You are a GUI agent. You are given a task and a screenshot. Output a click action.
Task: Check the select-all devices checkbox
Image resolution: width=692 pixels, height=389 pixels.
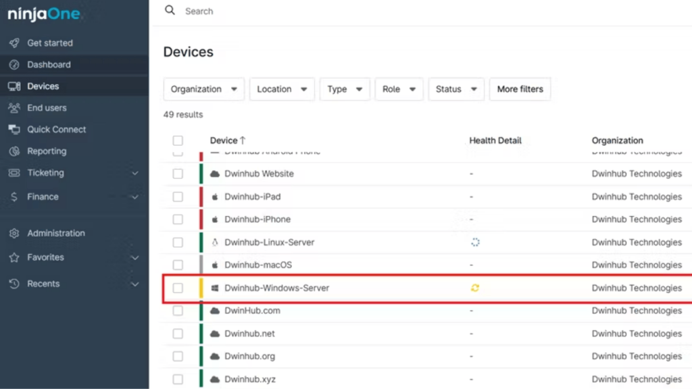click(x=178, y=140)
